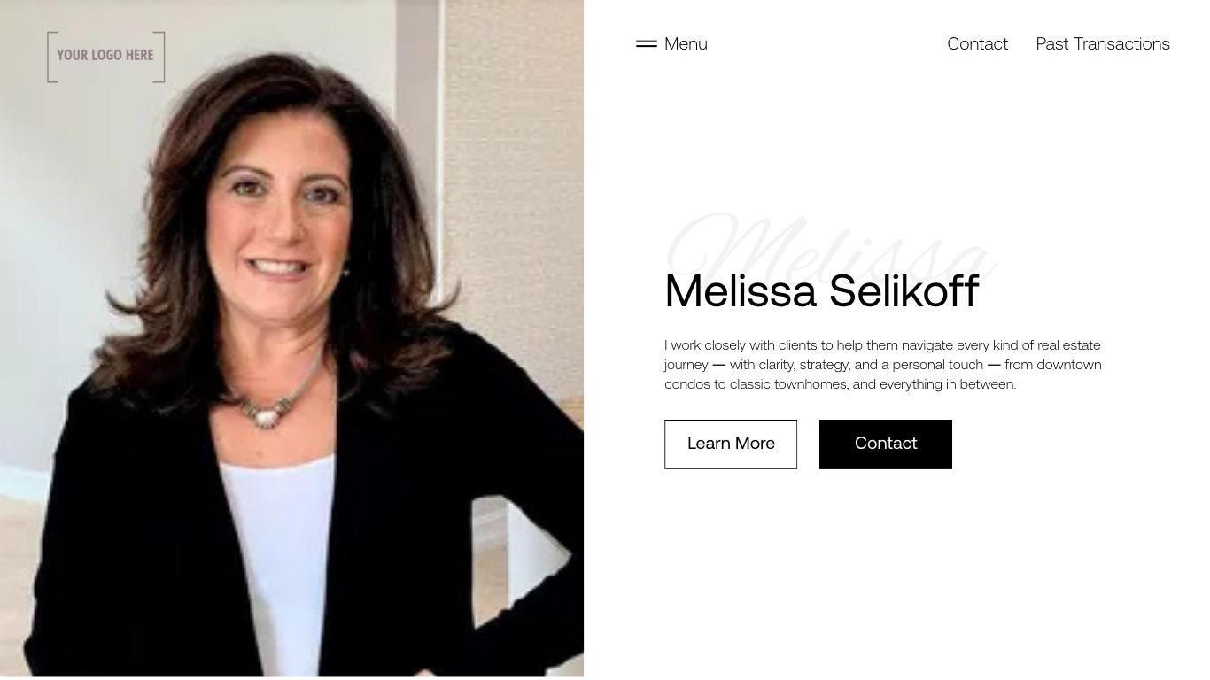This screenshot has width=1210, height=680.
Task: Click the left bracket of the logo
Action: [51, 57]
